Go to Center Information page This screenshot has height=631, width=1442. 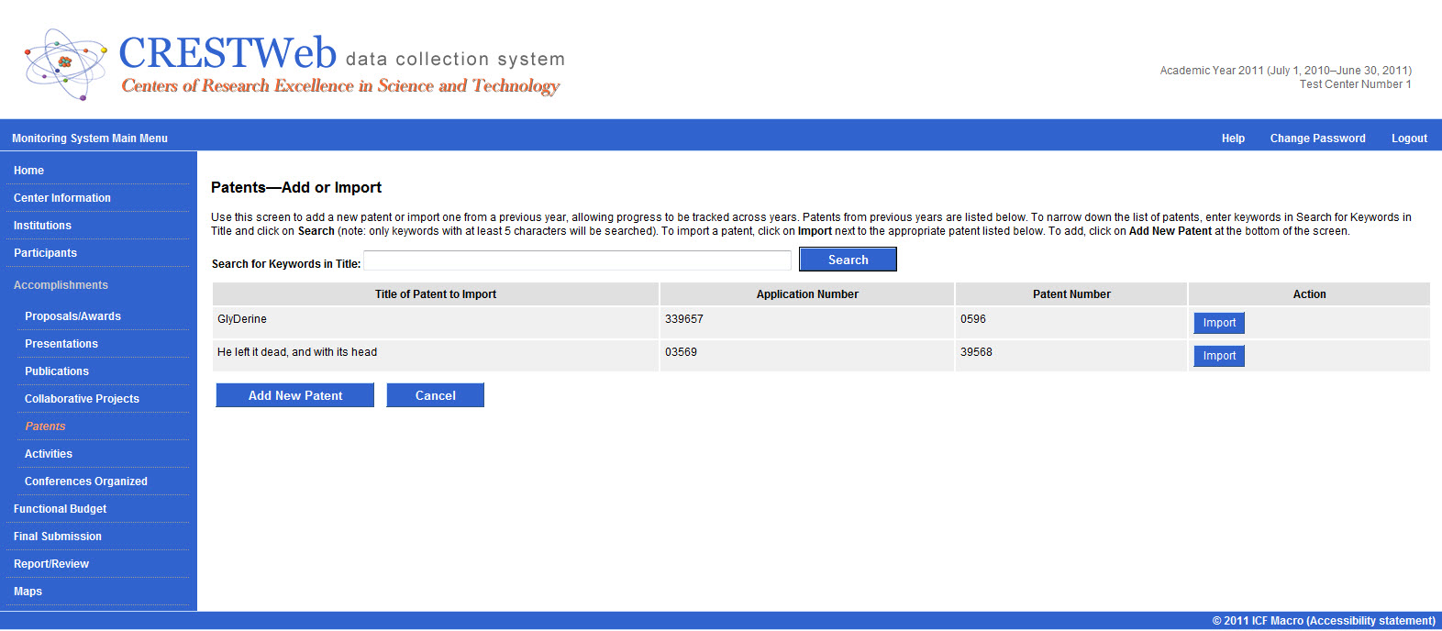[62, 198]
